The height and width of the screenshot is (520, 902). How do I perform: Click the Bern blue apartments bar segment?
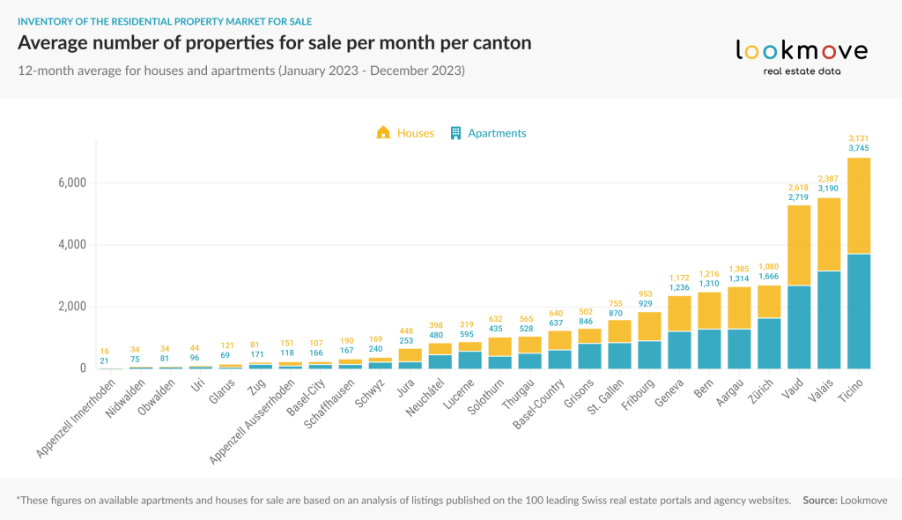[709, 349]
